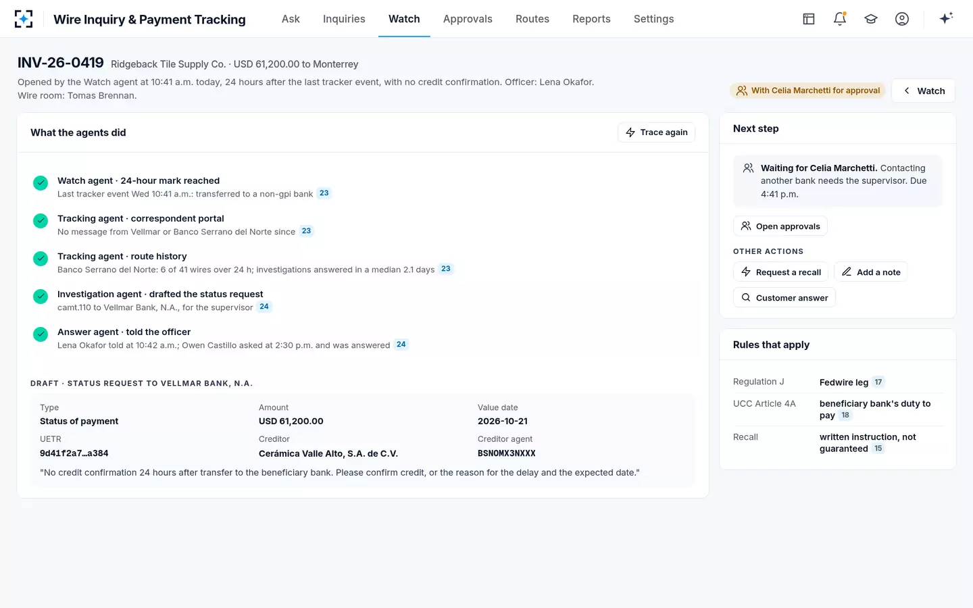This screenshot has width=973, height=608.
Task: Click the Status of payment type value
Action: 79,421
